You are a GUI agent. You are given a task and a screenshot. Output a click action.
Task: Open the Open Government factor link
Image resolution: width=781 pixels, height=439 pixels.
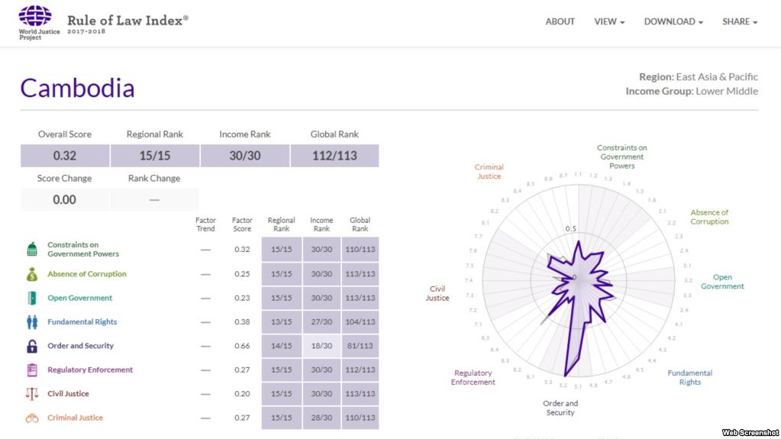point(79,298)
